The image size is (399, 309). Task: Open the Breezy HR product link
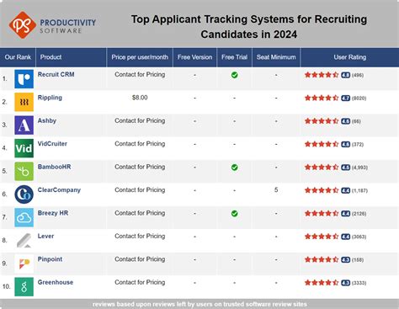[53, 213]
